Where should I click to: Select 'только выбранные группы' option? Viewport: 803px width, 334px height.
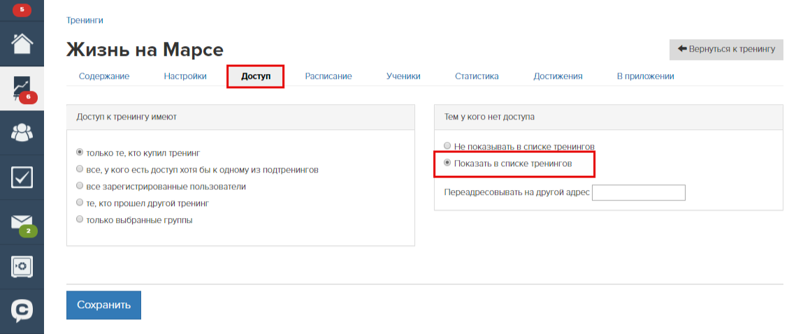(x=80, y=220)
